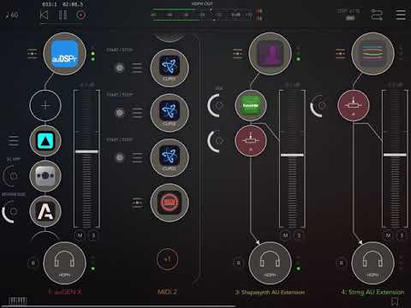
Task: Open the HDPH output node of String channel
Action: pos(372,264)
